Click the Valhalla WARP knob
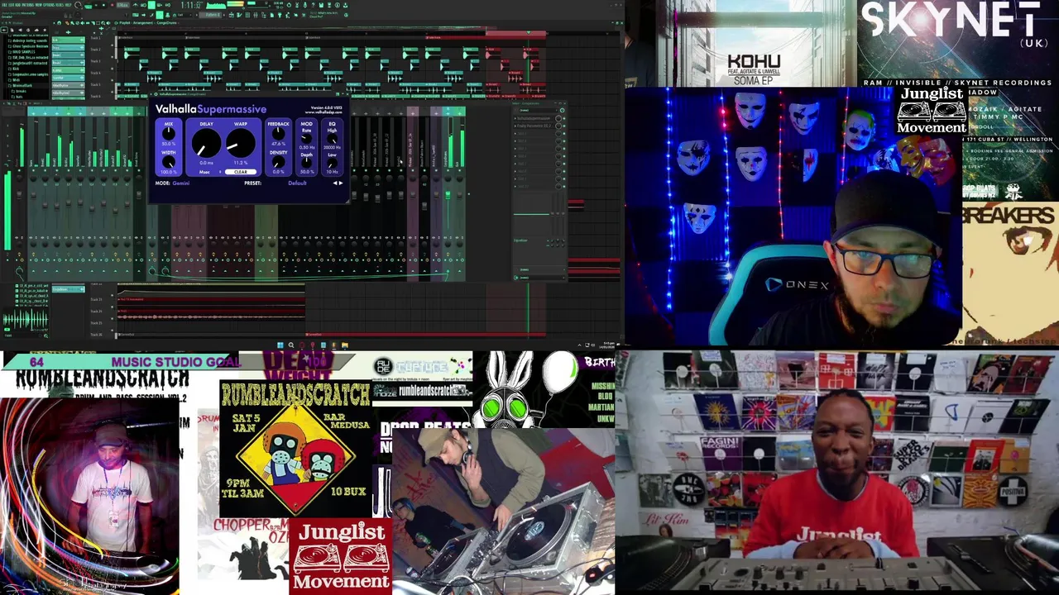1059x595 pixels. tap(241, 143)
